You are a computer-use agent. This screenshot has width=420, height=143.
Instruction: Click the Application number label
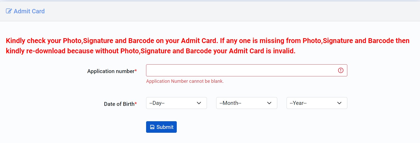[x=111, y=71]
